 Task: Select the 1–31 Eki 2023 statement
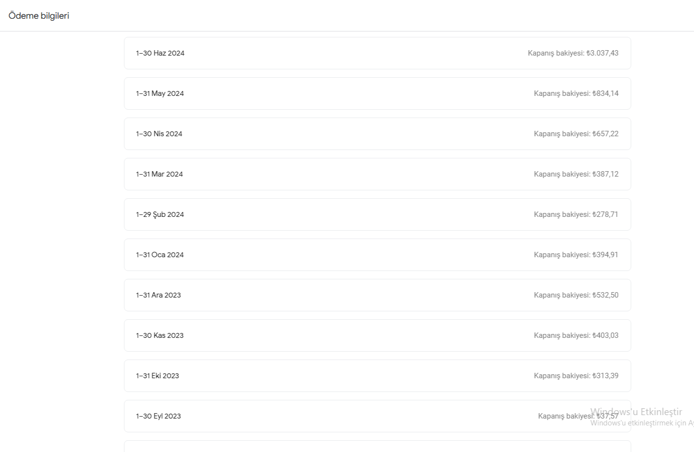coord(377,376)
